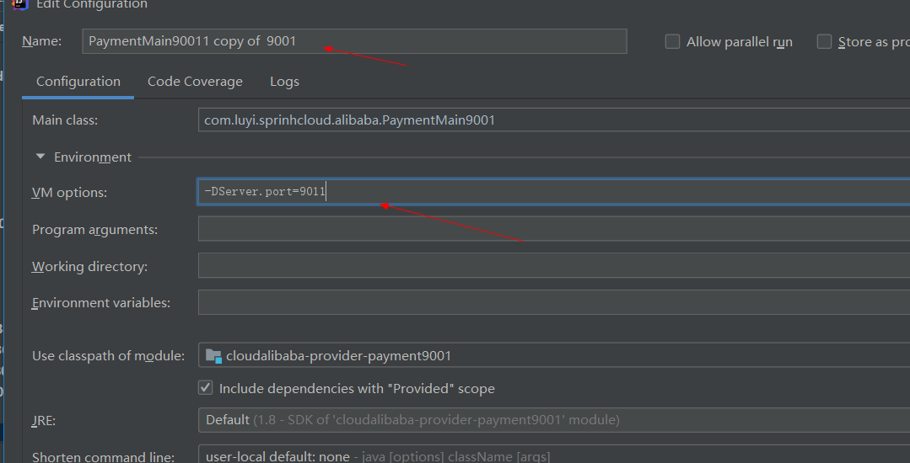Click the Main class field

coord(553,120)
